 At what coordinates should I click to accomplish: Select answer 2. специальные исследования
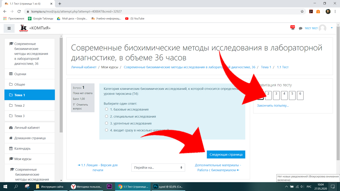click(x=106, y=116)
